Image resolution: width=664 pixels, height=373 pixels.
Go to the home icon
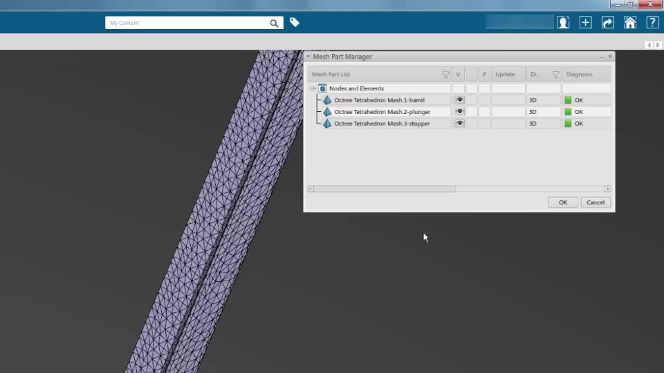pyautogui.click(x=630, y=22)
